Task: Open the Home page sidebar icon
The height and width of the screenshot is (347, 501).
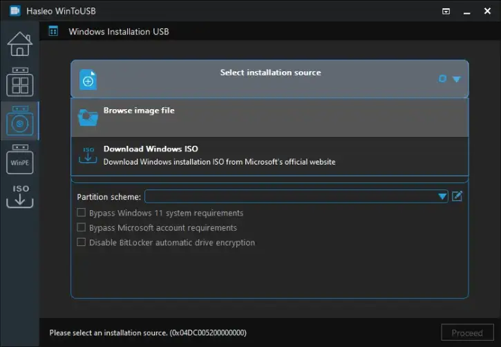Action: click(20, 44)
